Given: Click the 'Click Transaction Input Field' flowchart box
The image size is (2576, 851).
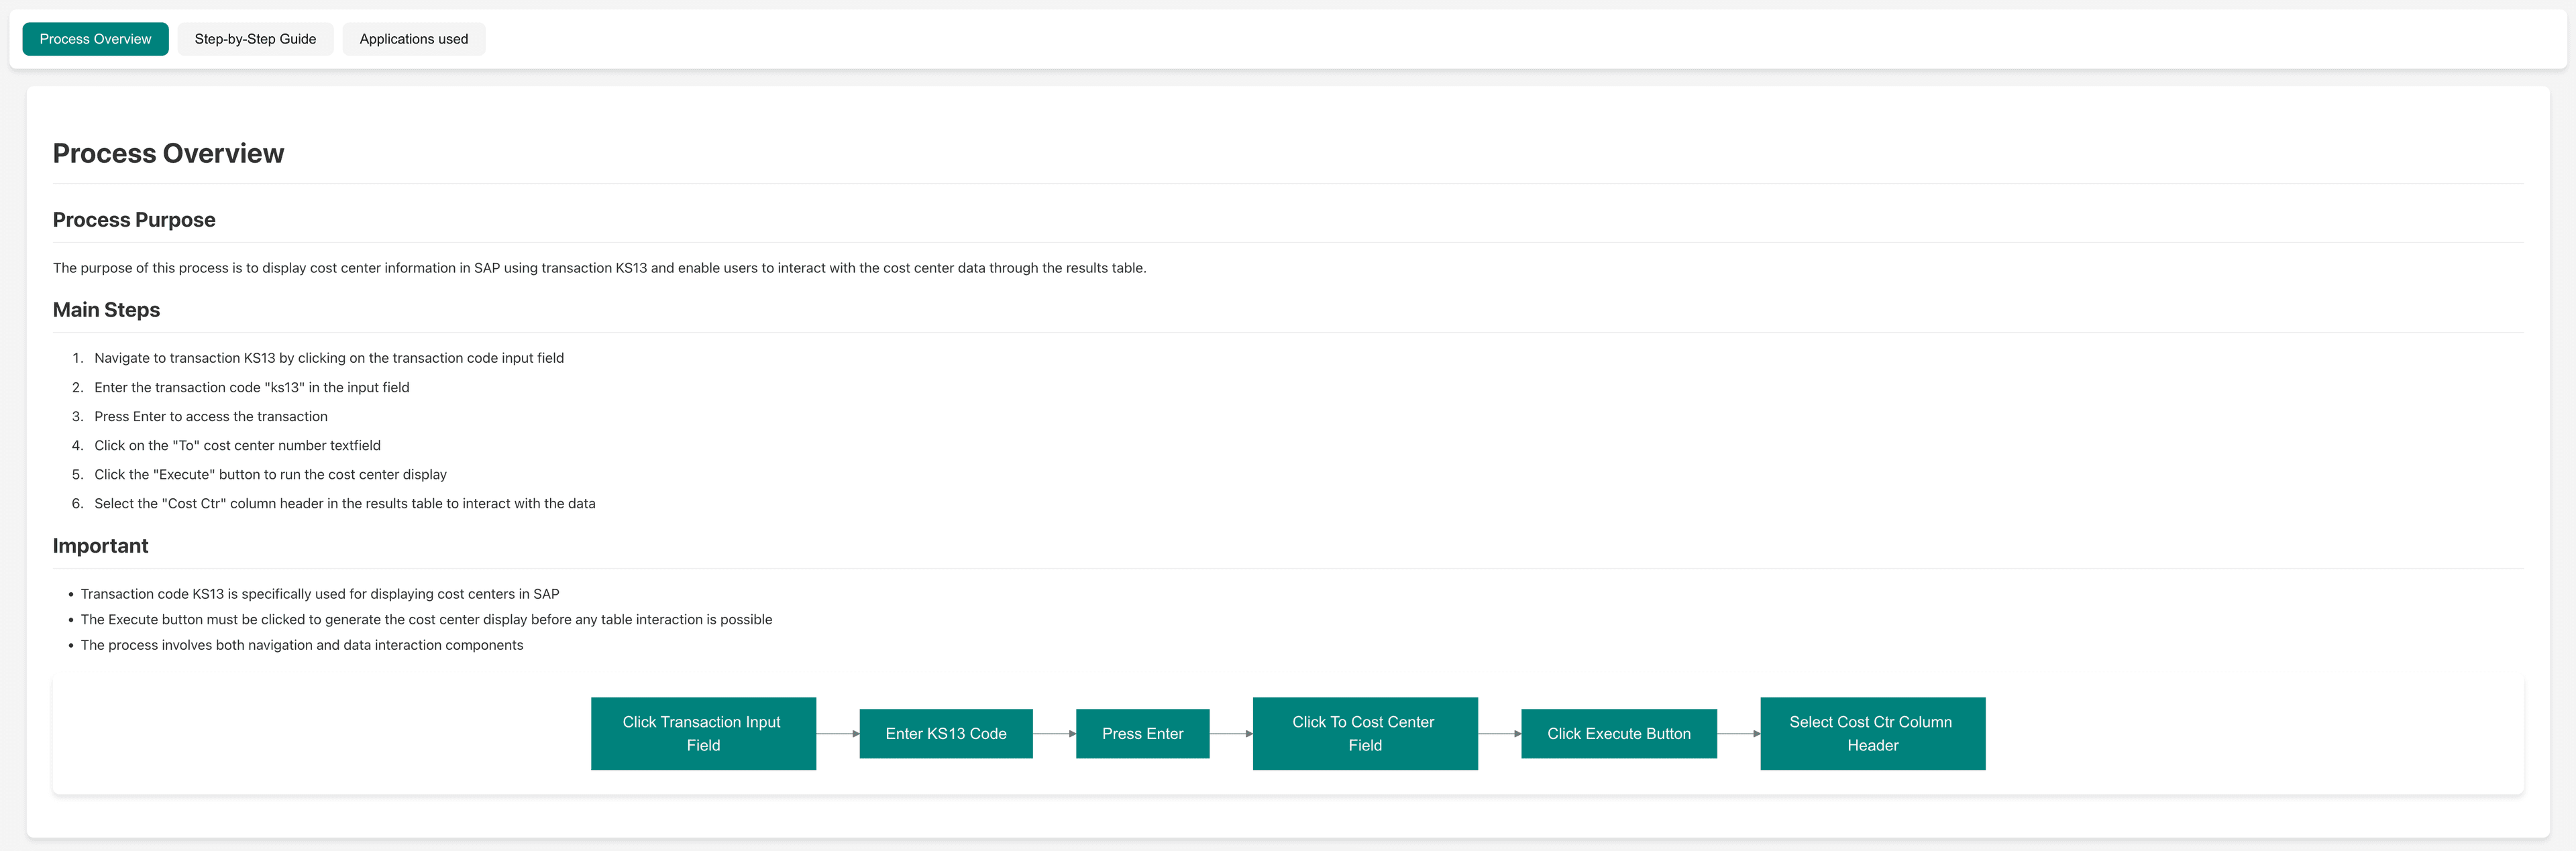Looking at the screenshot, I should click(x=703, y=733).
